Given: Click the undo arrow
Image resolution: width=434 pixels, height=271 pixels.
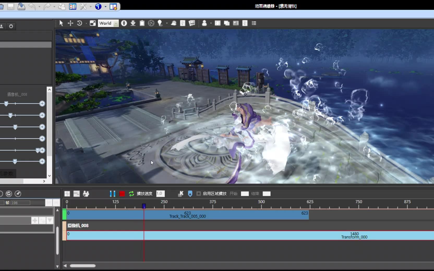Looking at the screenshot, I should coord(32,7).
